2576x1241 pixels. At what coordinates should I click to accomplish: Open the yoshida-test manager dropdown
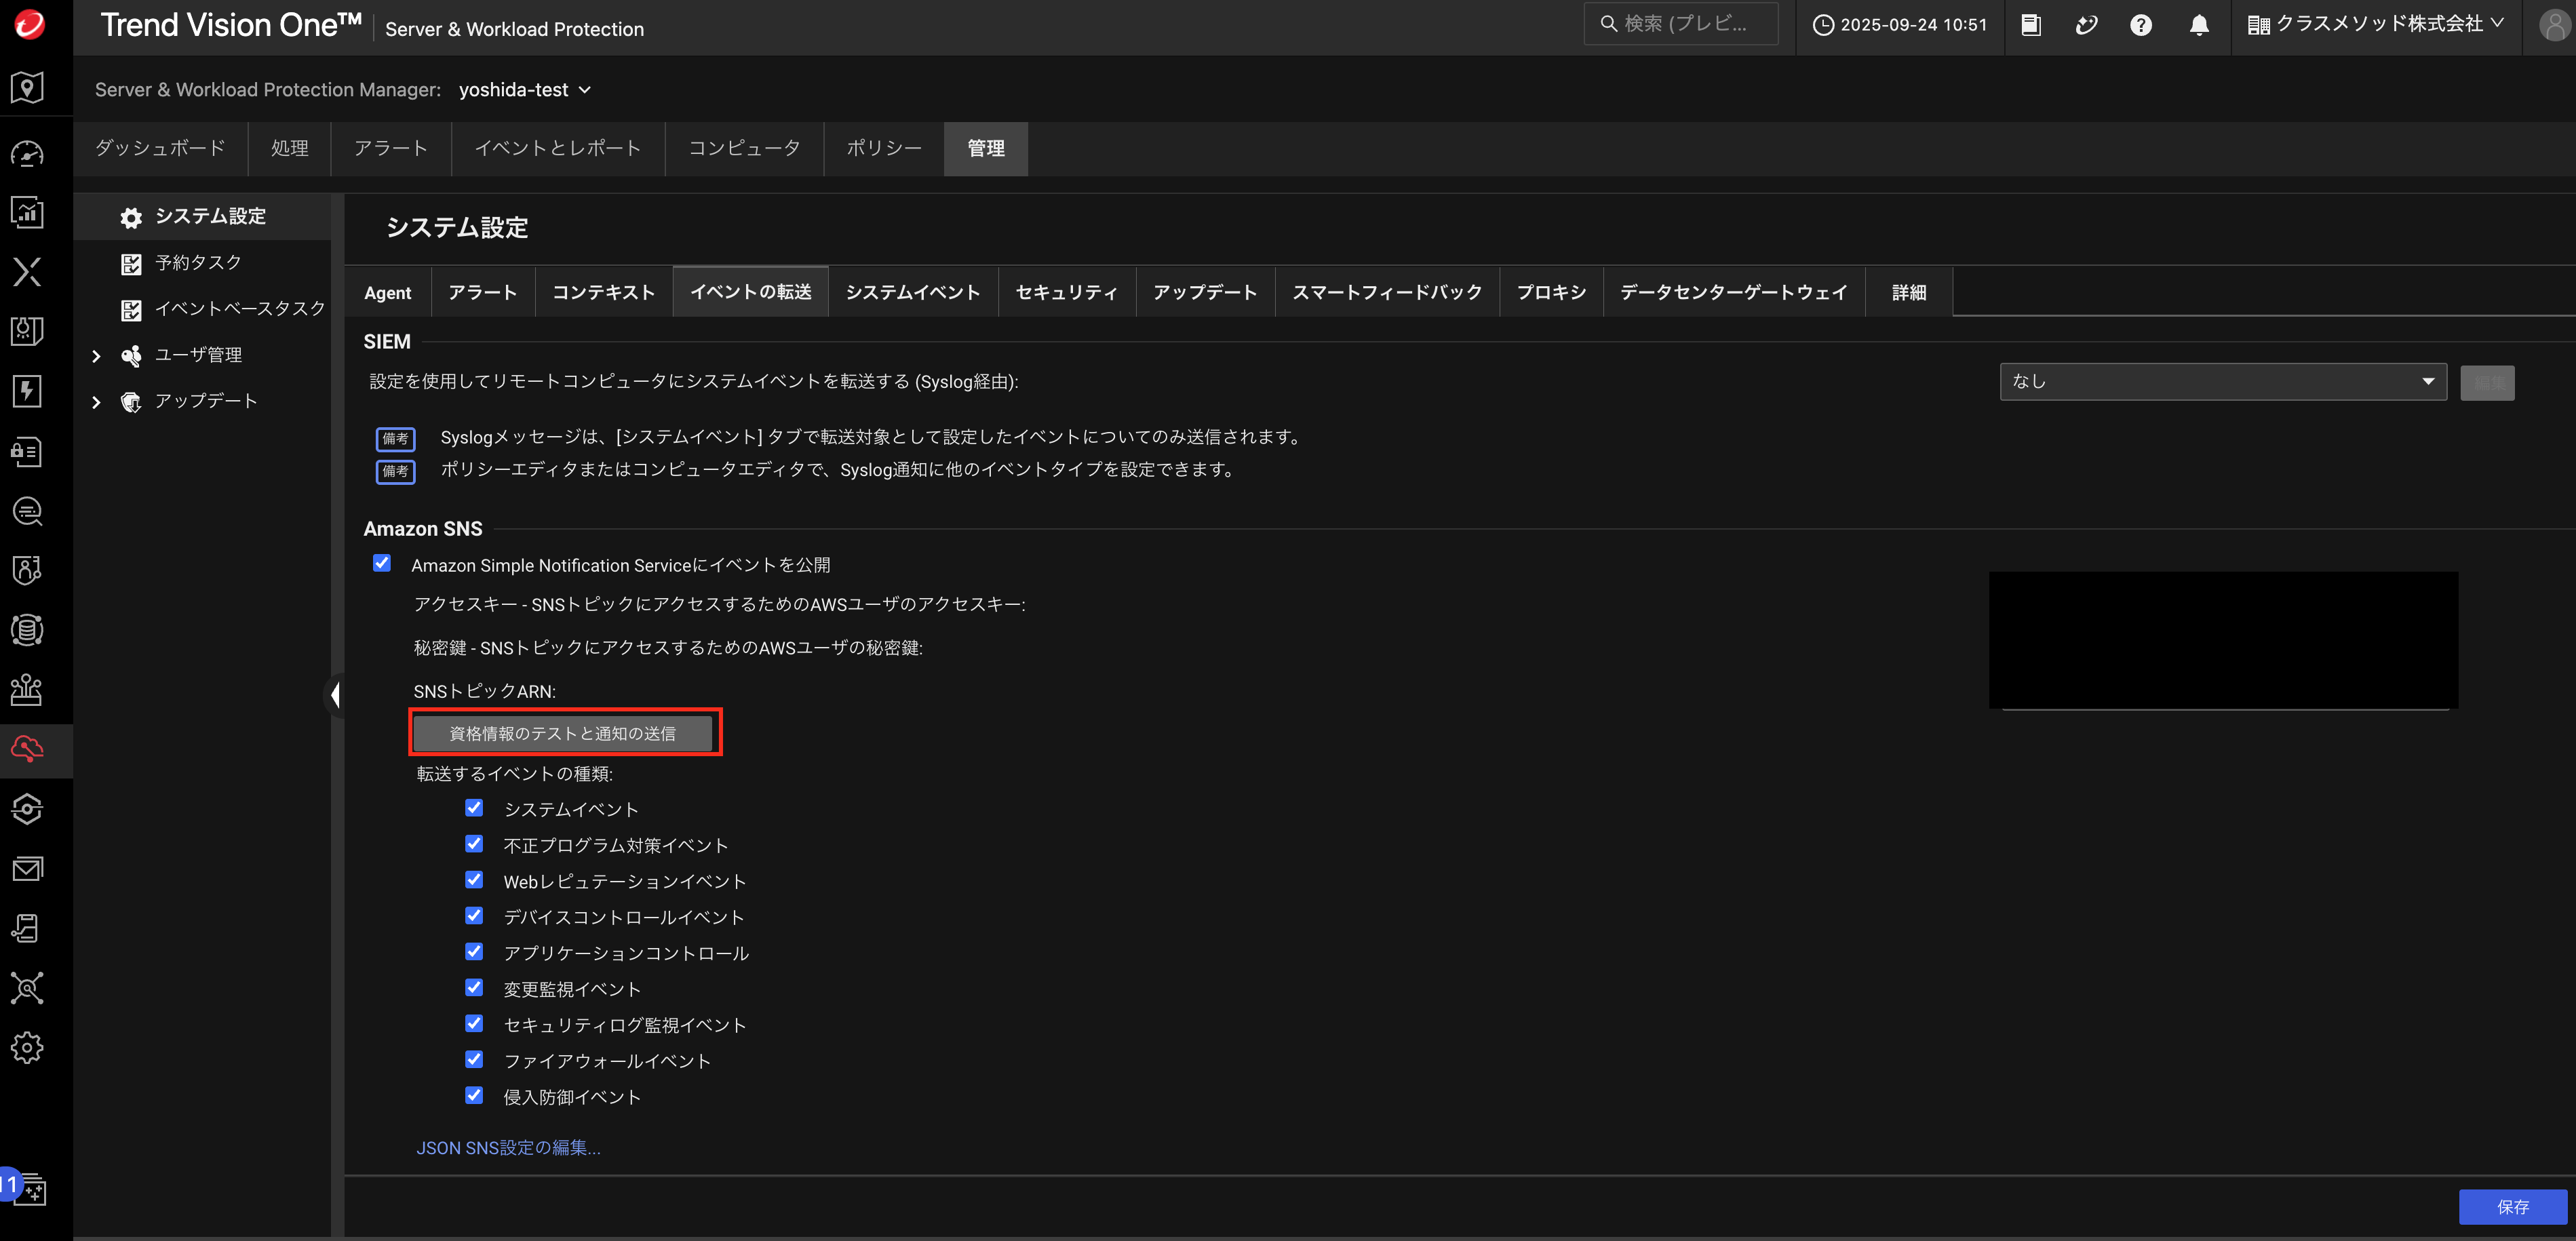(525, 90)
